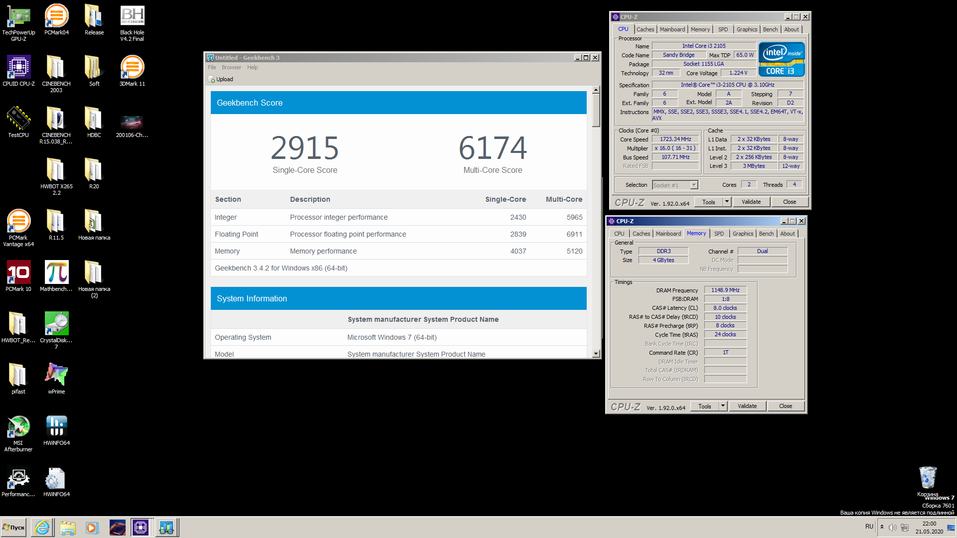
Task: Click Upload icon in Geekbench toolbar
Action: 221,79
